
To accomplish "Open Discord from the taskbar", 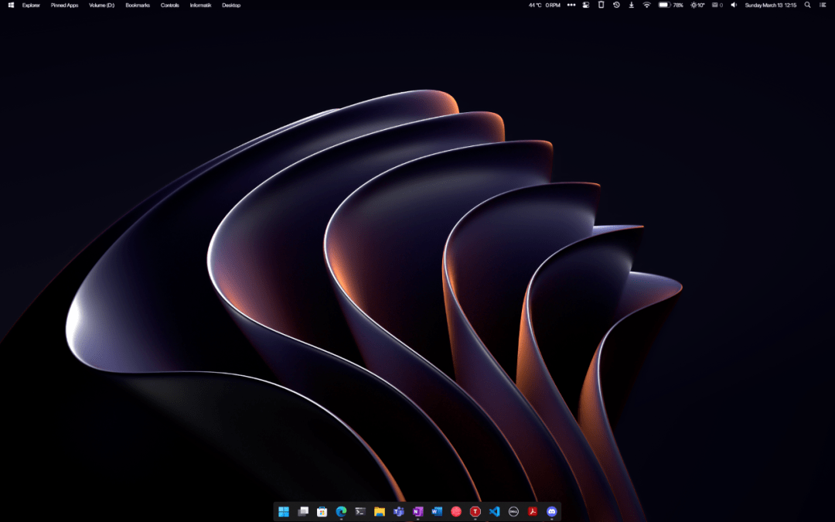I will pos(551,511).
